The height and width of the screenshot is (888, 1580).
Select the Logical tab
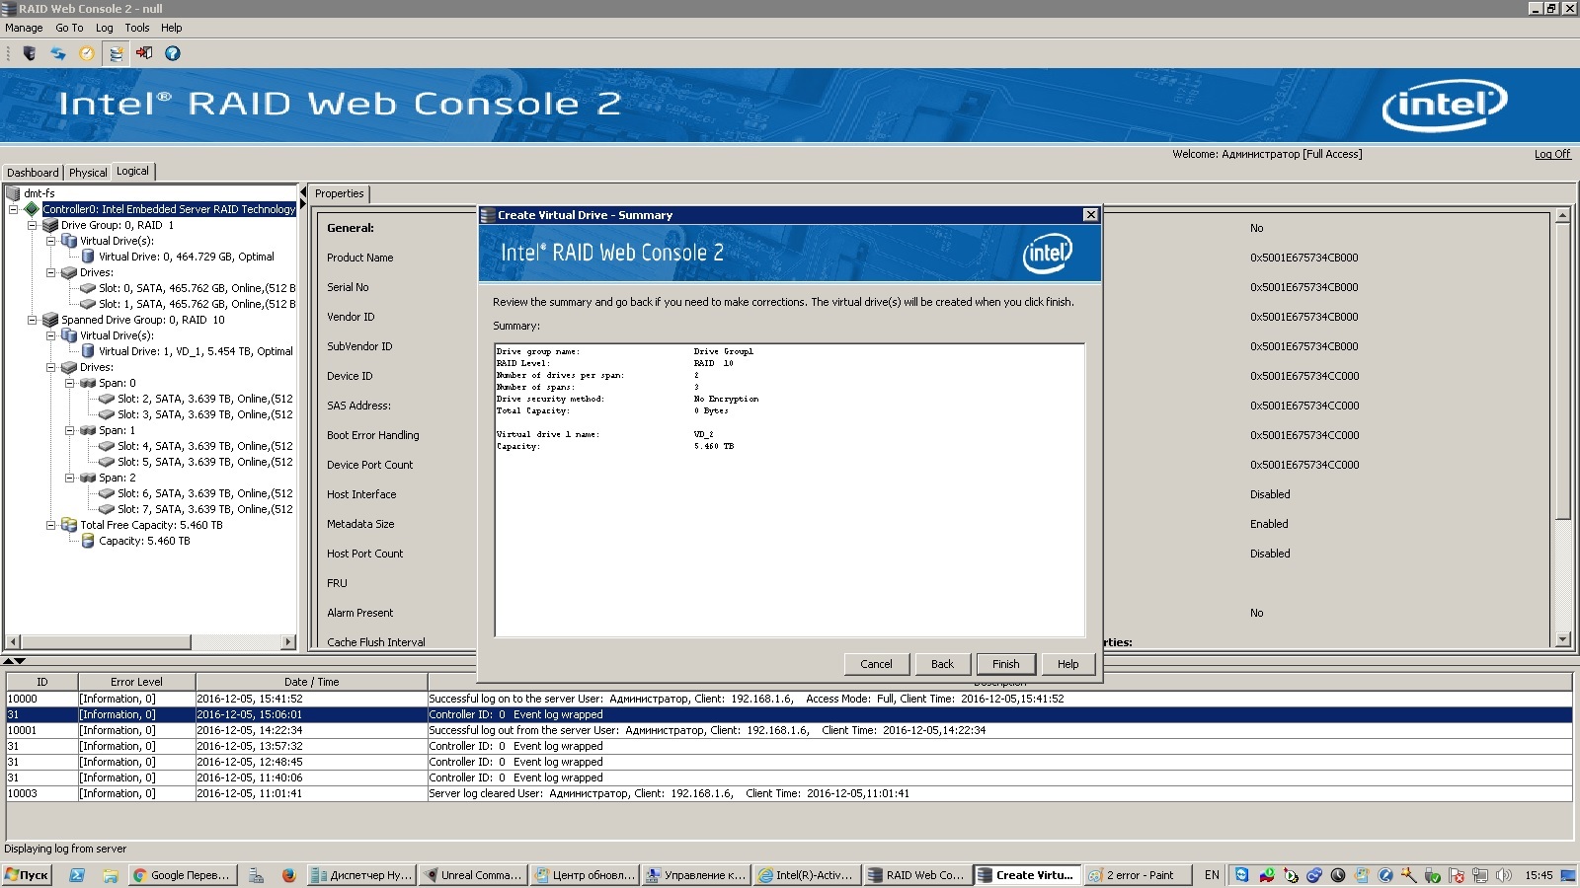point(132,172)
